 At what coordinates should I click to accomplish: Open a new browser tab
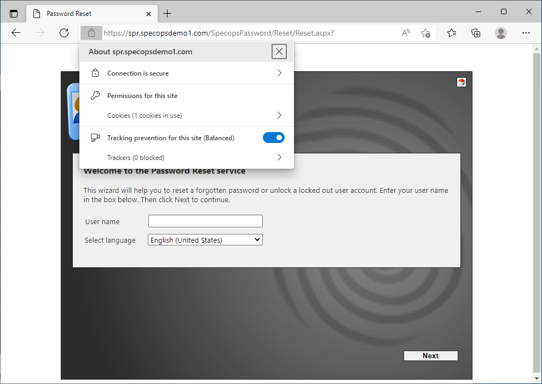pos(168,14)
